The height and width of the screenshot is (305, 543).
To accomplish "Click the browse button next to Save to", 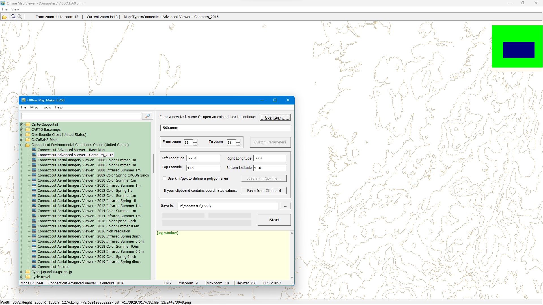I will point(285,206).
